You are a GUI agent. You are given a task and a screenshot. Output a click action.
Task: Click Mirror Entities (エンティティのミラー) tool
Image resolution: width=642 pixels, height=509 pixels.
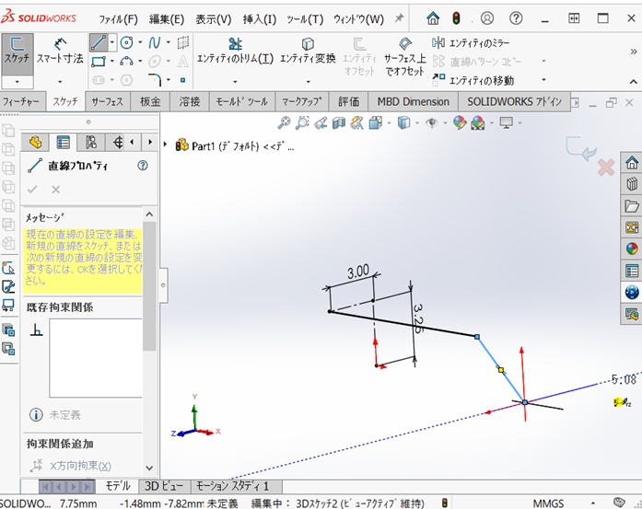(470, 43)
